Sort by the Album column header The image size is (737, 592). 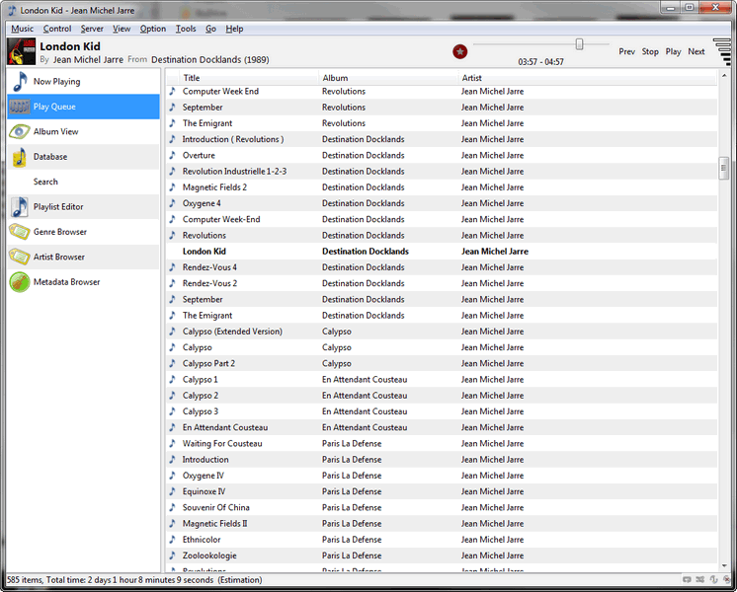point(388,78)
